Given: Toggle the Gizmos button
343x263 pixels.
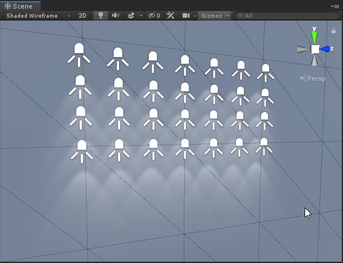Looking at the screenshot, I should 211,16.
